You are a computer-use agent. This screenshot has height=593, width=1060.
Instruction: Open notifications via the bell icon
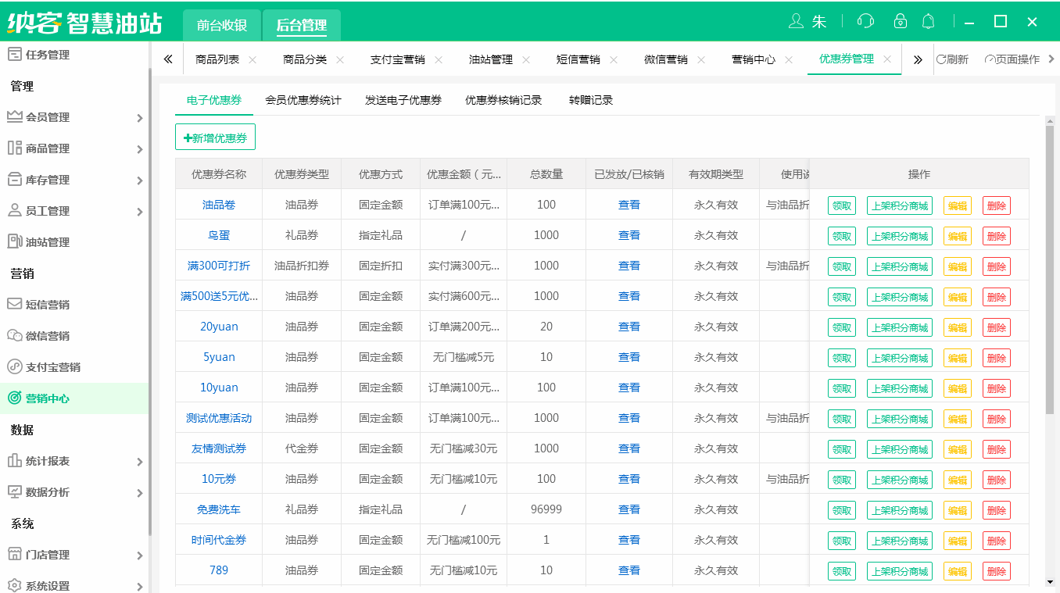[x=928, y=22]
